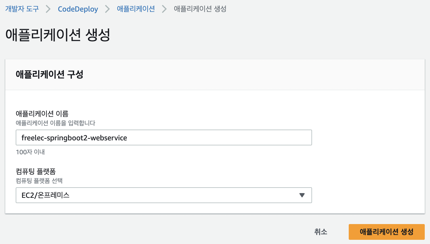Click the 애플리케이션 이름을 입력합니다 description

point(56,123)
